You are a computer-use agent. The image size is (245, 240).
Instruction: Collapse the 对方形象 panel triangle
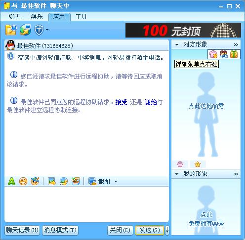(177, 44)
